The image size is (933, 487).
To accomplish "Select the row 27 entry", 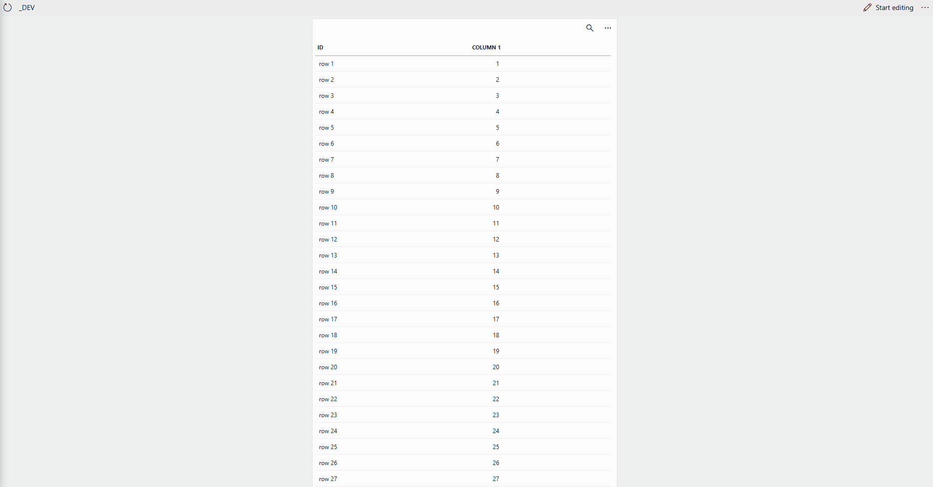I will [328, 479].
